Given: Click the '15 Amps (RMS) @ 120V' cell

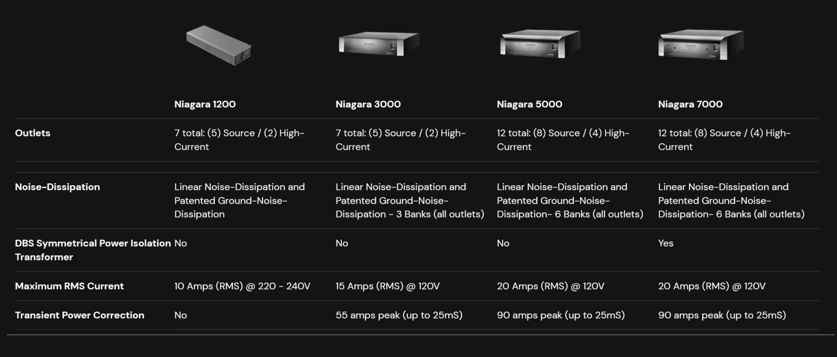Looking at the screenshot, I should (x=388, y=286).
